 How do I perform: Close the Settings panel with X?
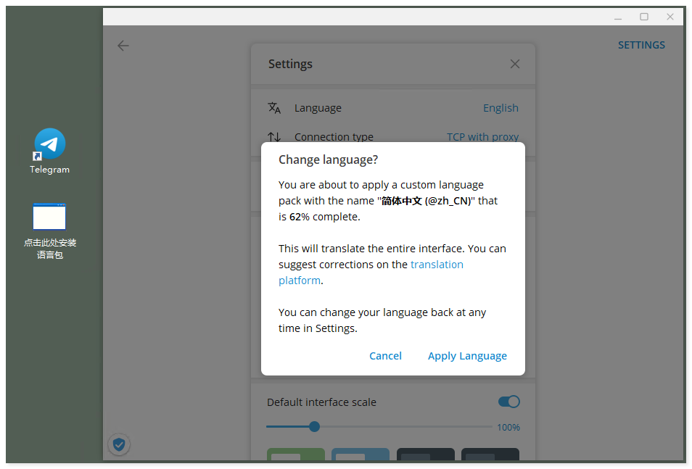(515, 64)
